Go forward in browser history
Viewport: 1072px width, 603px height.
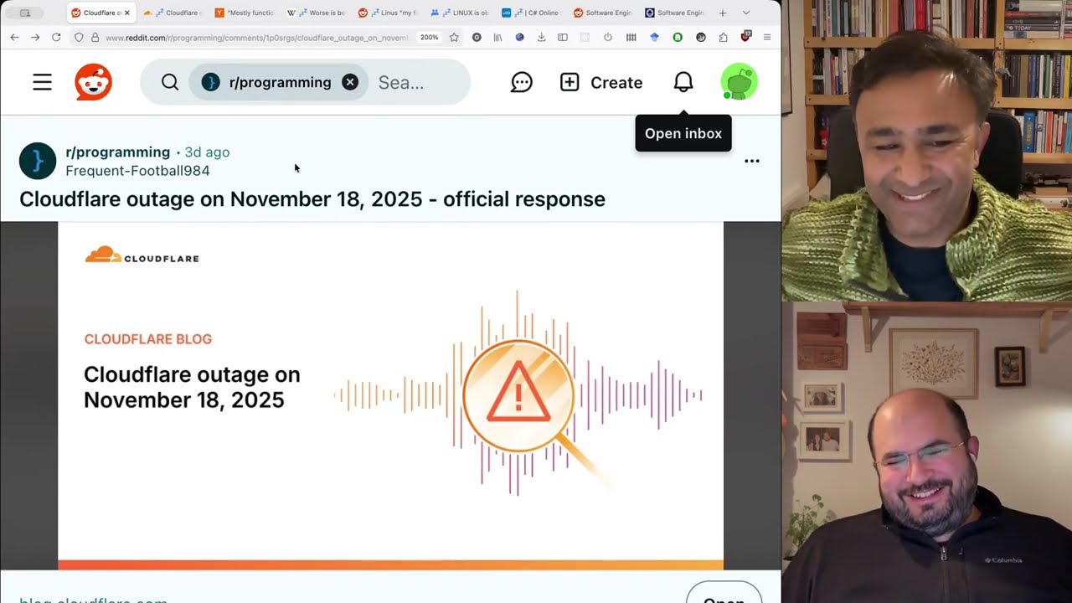click(35, 38)
